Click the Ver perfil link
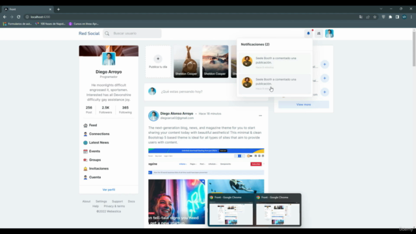416x234 pixels. 109,190
